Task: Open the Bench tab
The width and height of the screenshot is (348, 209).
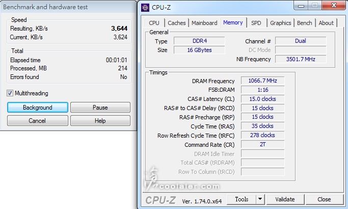Action: [x=305, y=23]
